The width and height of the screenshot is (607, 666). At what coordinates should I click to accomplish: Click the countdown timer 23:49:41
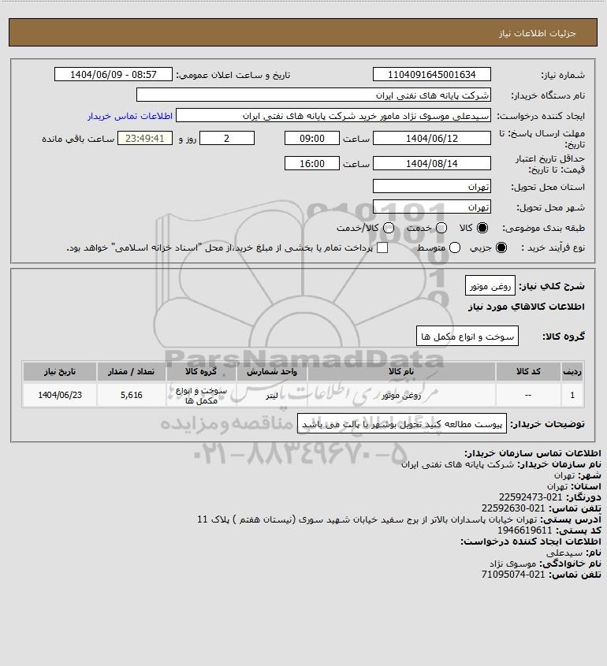(145, 139)
